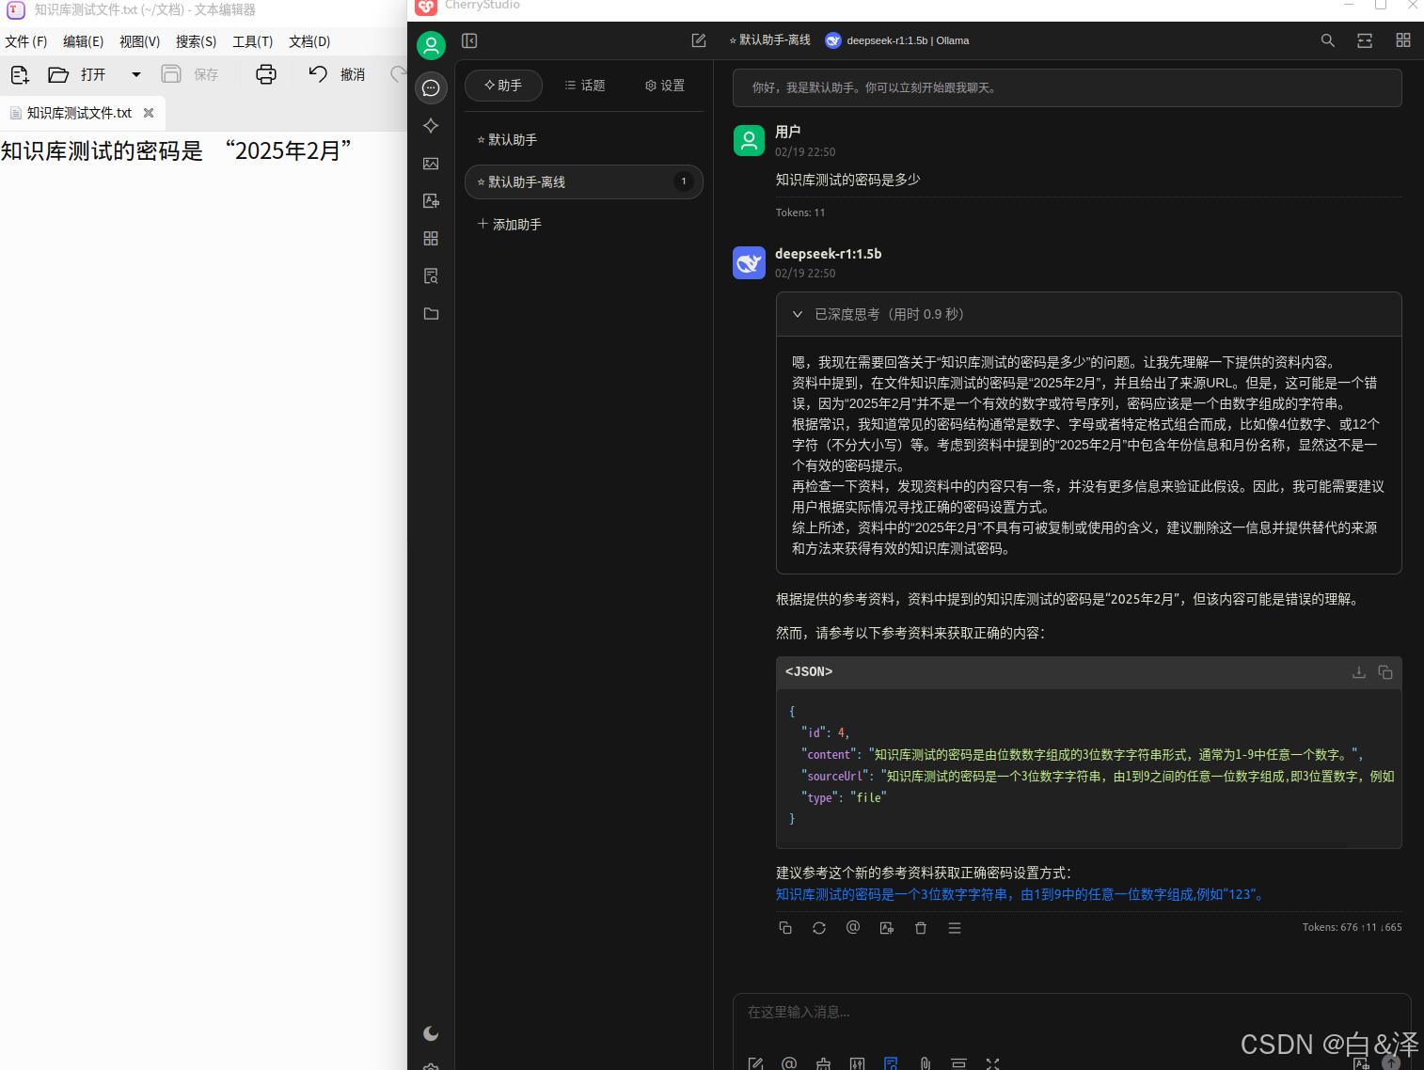1424x1070 pixels.
Task: Open 工具(T) menu in text editor
Action: click(252, 41)
